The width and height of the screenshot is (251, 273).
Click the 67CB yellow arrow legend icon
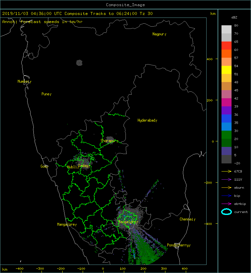pyautogui.click(x=226, y=171)
